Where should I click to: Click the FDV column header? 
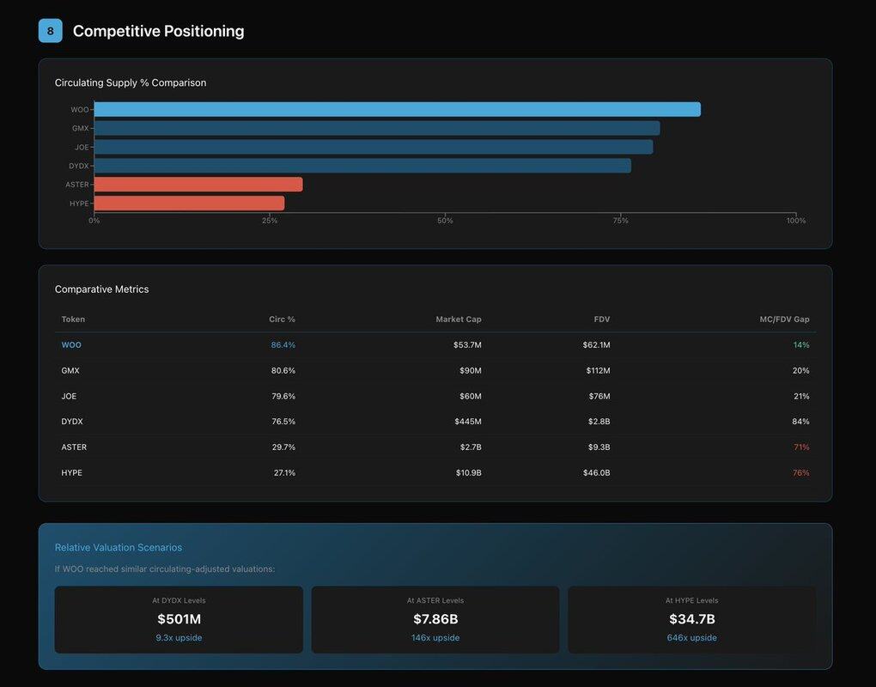point(601,319)
